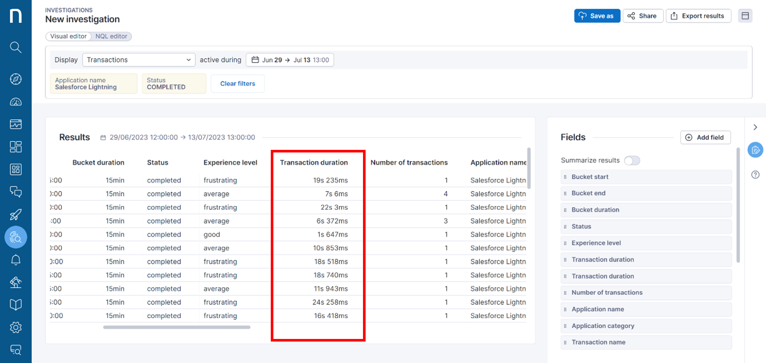Screen dimensions: 766x363
Task: Click the blue clipboard edit icon
Action: click(755, 150)
